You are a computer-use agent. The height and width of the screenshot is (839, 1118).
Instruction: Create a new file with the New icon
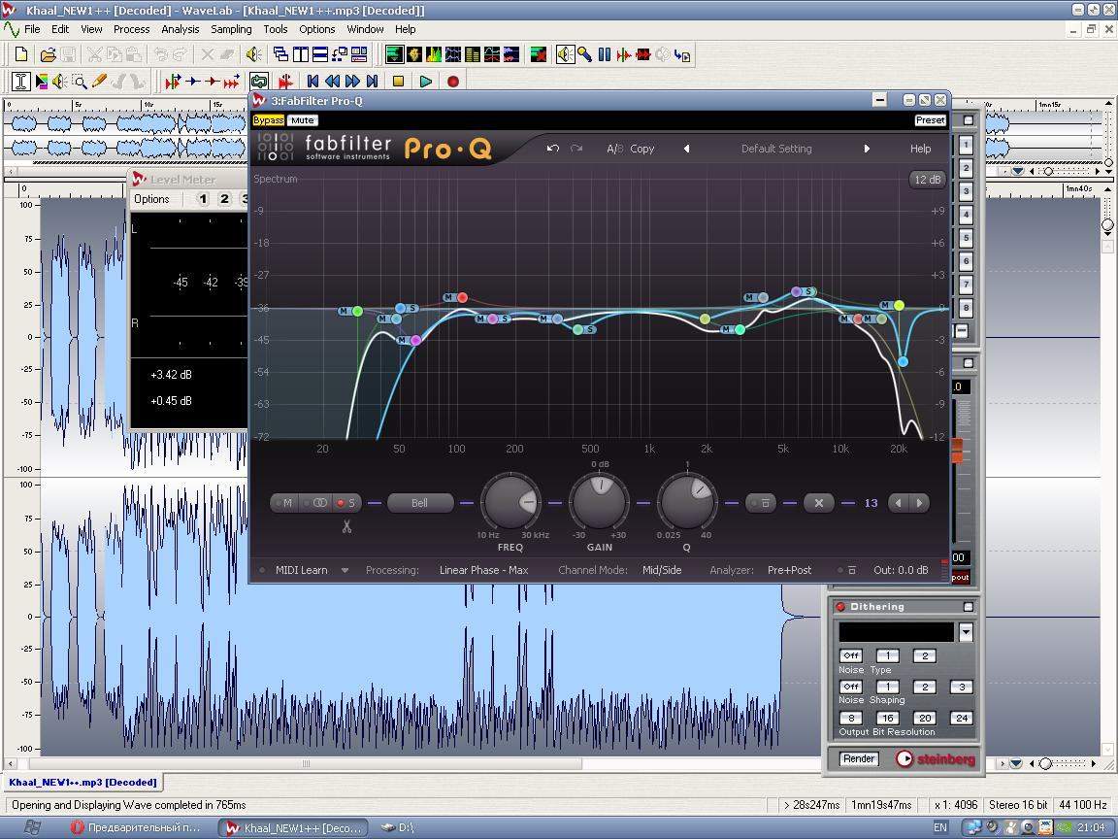pyautogui.click(x=21, y=55)
